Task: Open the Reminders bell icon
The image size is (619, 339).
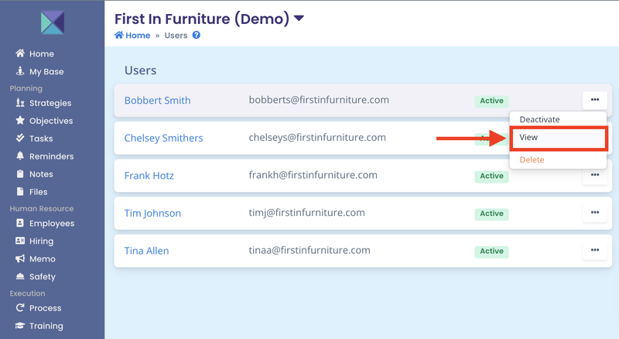Action: [x=20, y=156]
